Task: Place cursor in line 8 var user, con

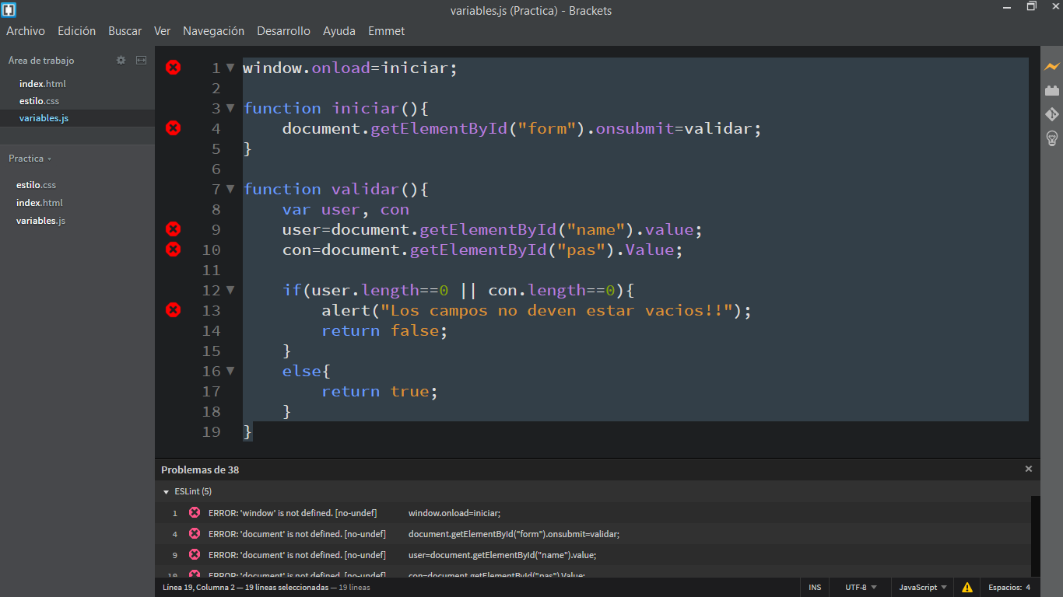Action: coord(346,209)
